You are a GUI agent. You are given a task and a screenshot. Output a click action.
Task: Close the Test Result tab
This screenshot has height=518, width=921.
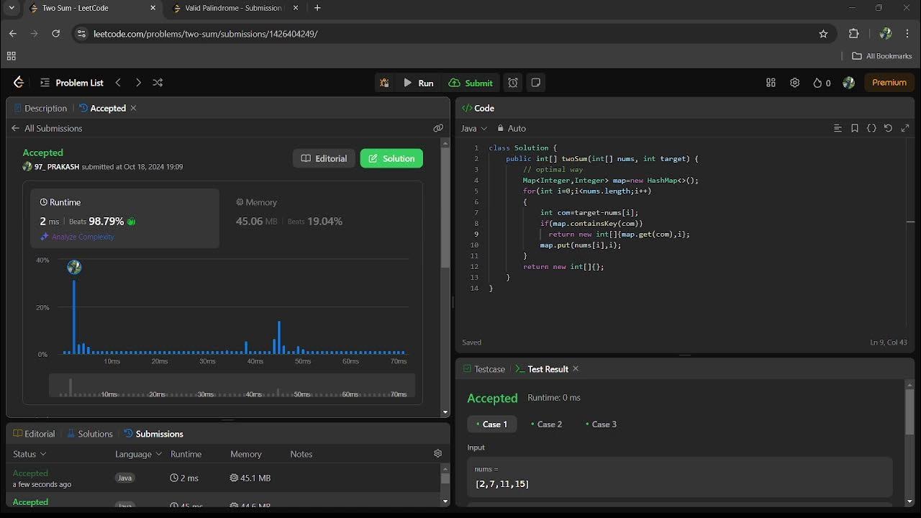click(x=576, y=369)
